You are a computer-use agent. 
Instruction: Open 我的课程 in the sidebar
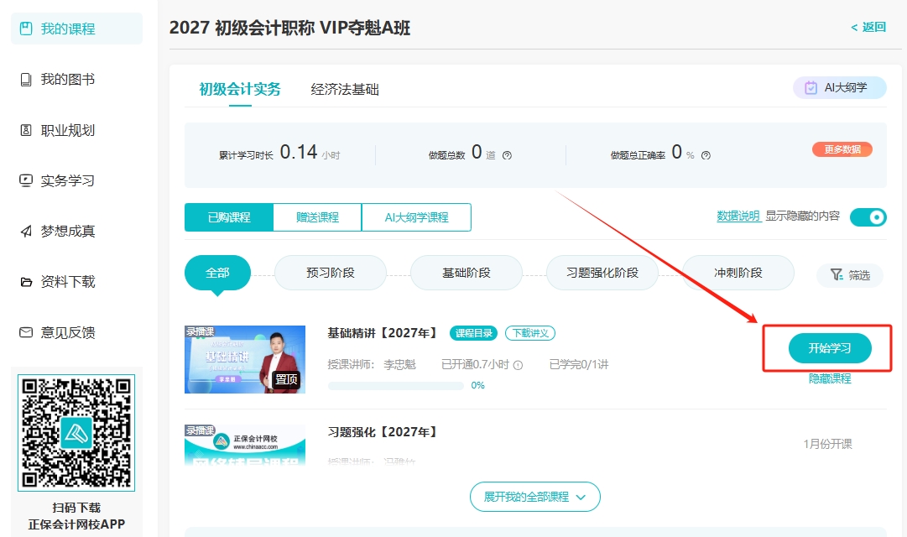pyautogui.click(x=76, y=29)
